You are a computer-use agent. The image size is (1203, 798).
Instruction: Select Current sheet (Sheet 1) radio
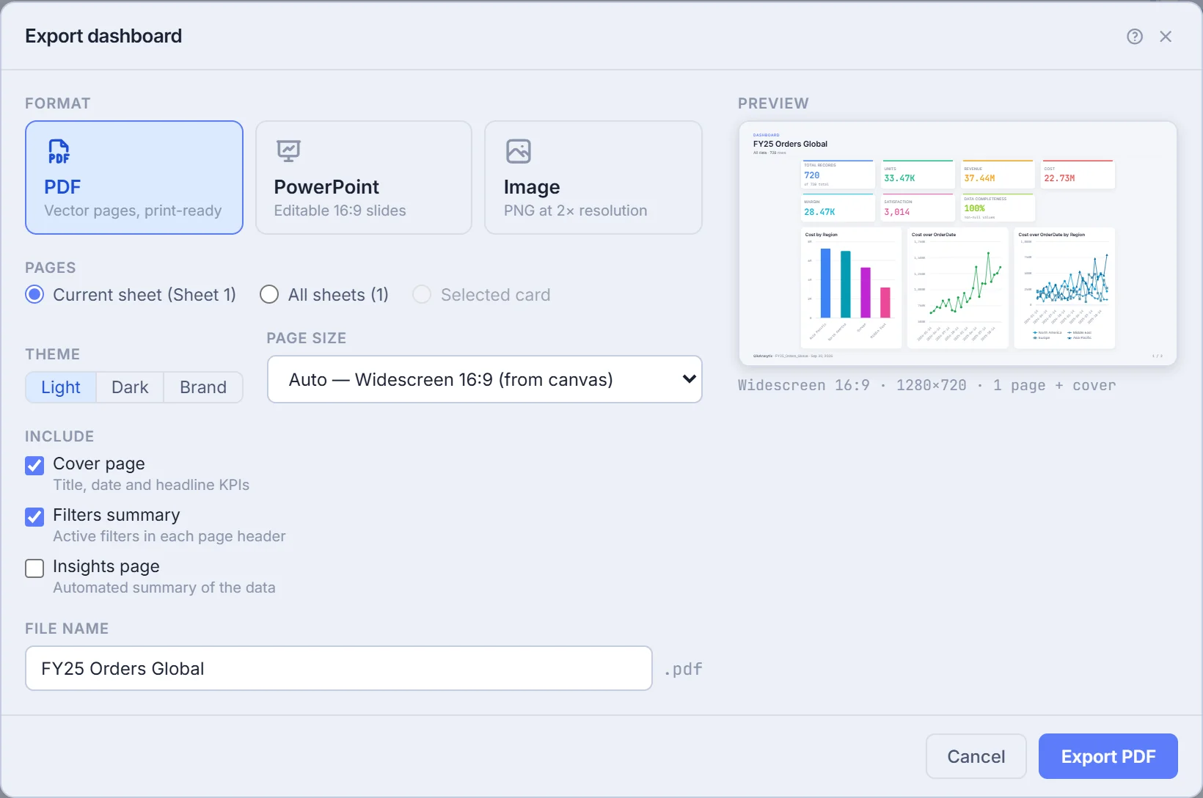[x=34, y=294]
